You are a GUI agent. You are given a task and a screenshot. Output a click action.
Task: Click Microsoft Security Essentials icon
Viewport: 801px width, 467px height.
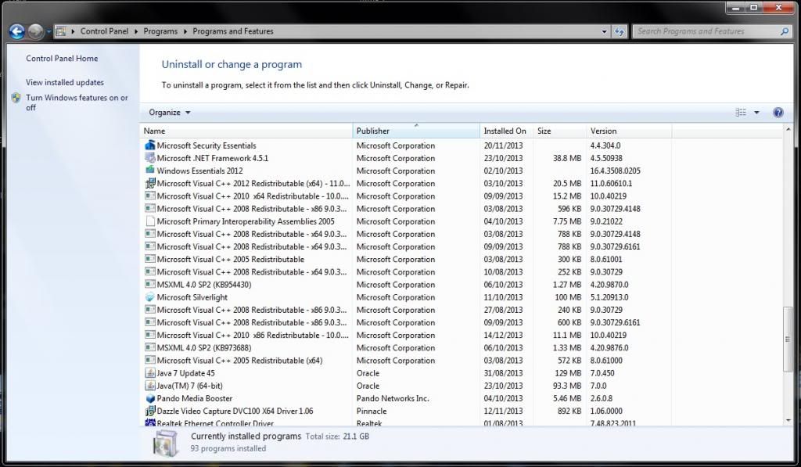pos(149,145)
